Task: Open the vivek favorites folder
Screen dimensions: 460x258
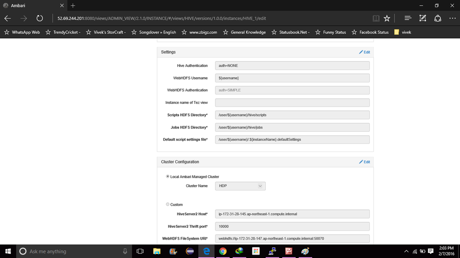Action: coord(402,32)
